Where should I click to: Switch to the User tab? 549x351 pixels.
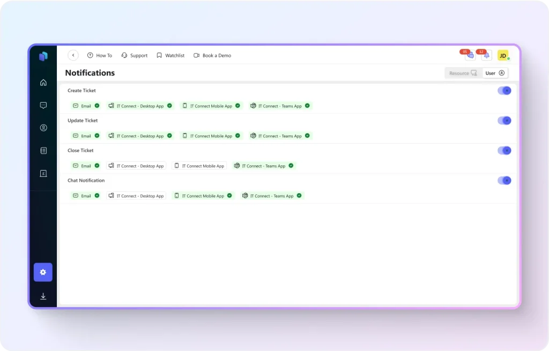tap(495, 73)
